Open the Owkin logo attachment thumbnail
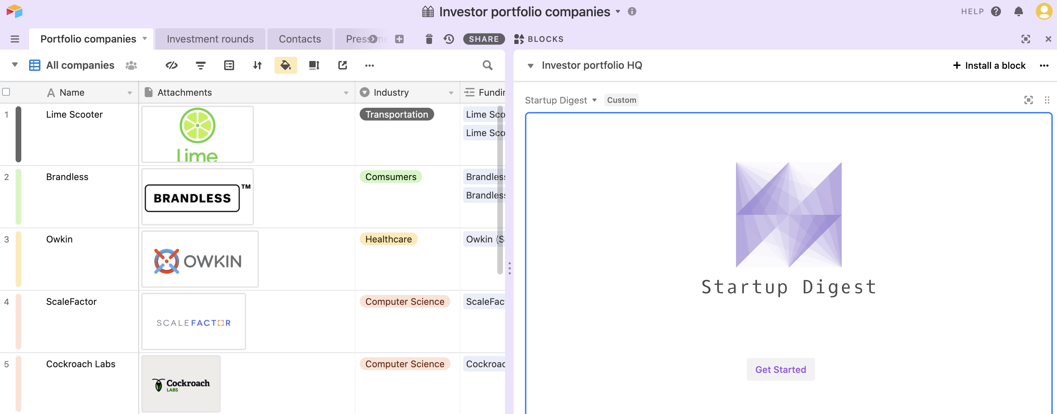1057x414 pixels. point(200,259)
